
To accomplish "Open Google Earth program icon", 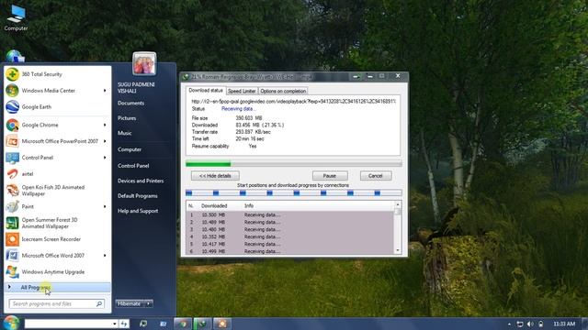I will pos(12,107).
